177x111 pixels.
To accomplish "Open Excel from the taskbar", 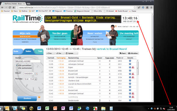I will [47, 108].
